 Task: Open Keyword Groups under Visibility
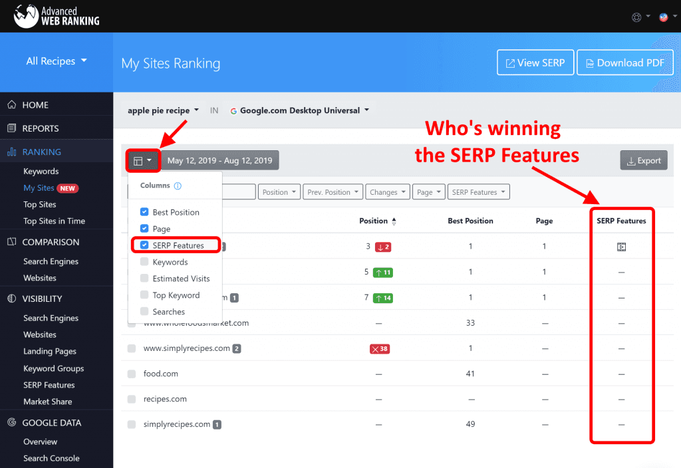click(x=53, y=368)
